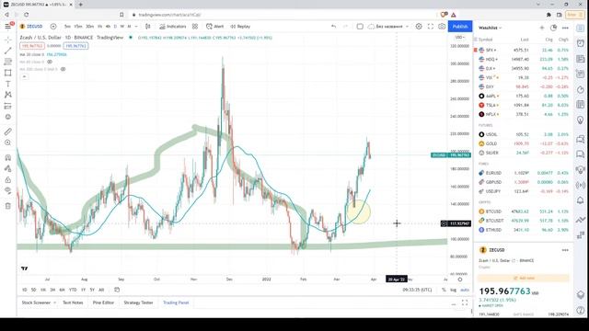Open the TradingView main hamburger menu
This screenshot has width=589, height=331.
tap(8, 27)
